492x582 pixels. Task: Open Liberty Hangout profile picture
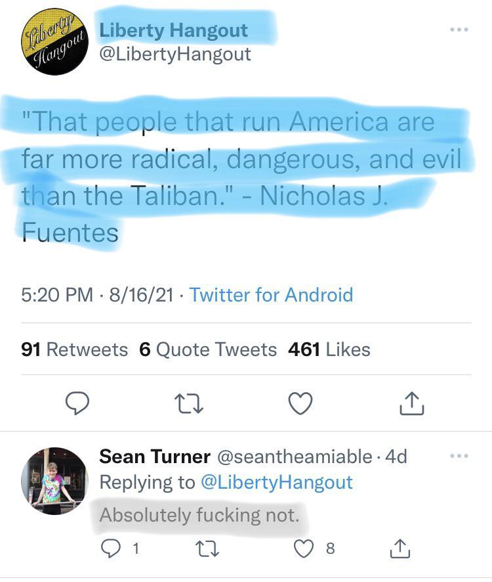54,43
